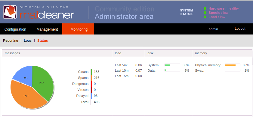The height and width of the screenshot is (117, 253).
Task: Click the dark red Viruses legend color bar
Action: pyautogui.click(x=91, y=90)
